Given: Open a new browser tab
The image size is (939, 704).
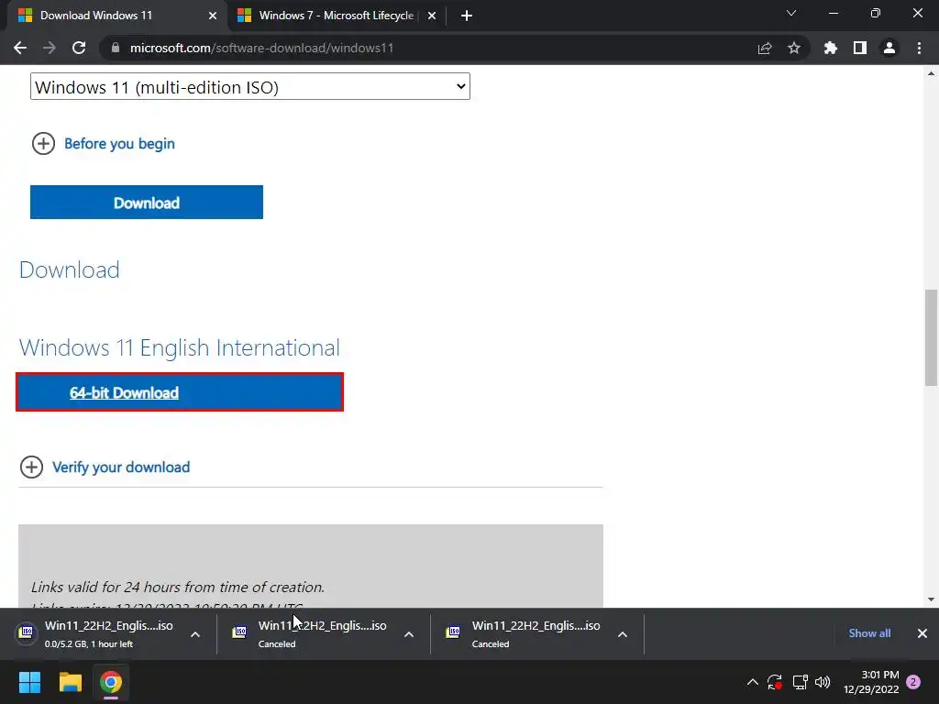Looking at the screenshot, I should pos(467,16).
